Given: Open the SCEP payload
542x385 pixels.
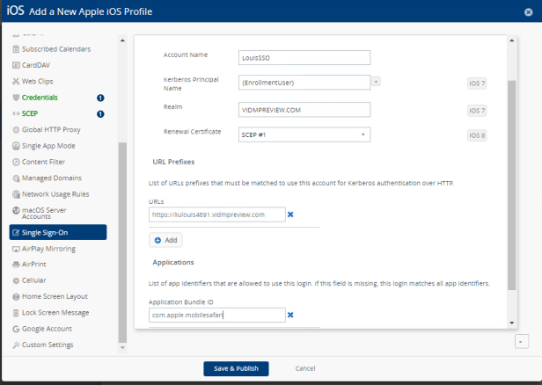Looking at the screenshot, I should pos(31,113).
